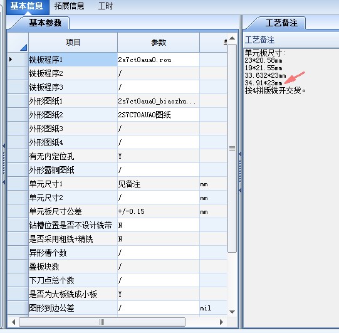Open the 工时 tab

(105, 6)
